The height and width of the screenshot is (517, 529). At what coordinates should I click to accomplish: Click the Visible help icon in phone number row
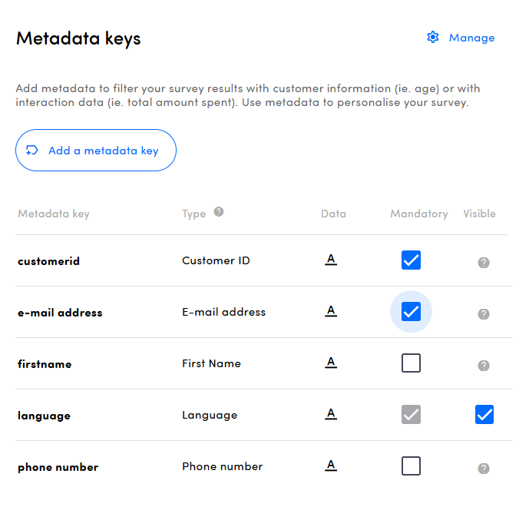coord(484,469)
